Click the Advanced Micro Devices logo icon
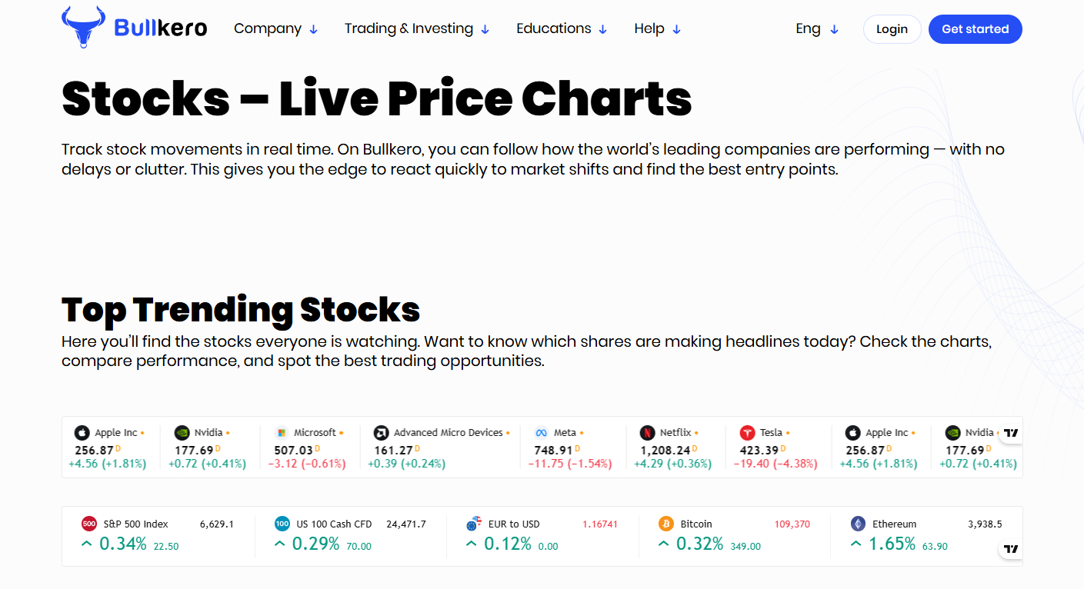This screenshot has width=1084, height=589. click(x=381, y=433)
